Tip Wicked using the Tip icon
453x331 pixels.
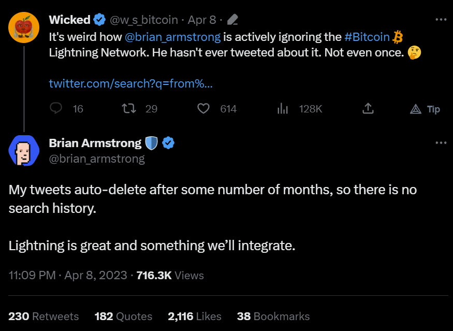coord(416,109)
